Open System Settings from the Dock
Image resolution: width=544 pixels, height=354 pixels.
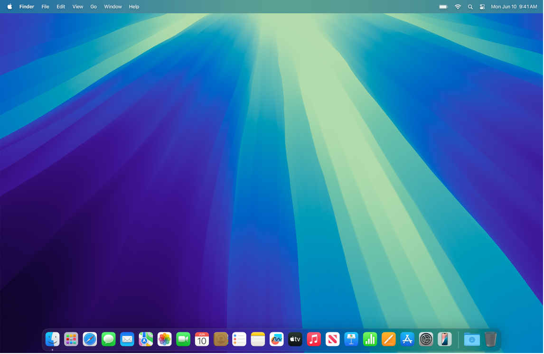pyautogui.click(x=426, y=339)
